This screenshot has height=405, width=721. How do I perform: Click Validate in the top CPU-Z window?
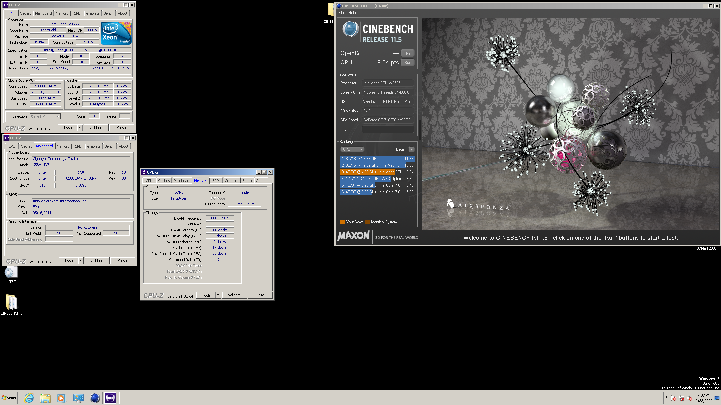(x=96, y=128)
